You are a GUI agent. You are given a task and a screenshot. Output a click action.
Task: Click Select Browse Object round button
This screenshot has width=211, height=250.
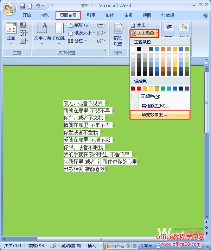[206, 228]
